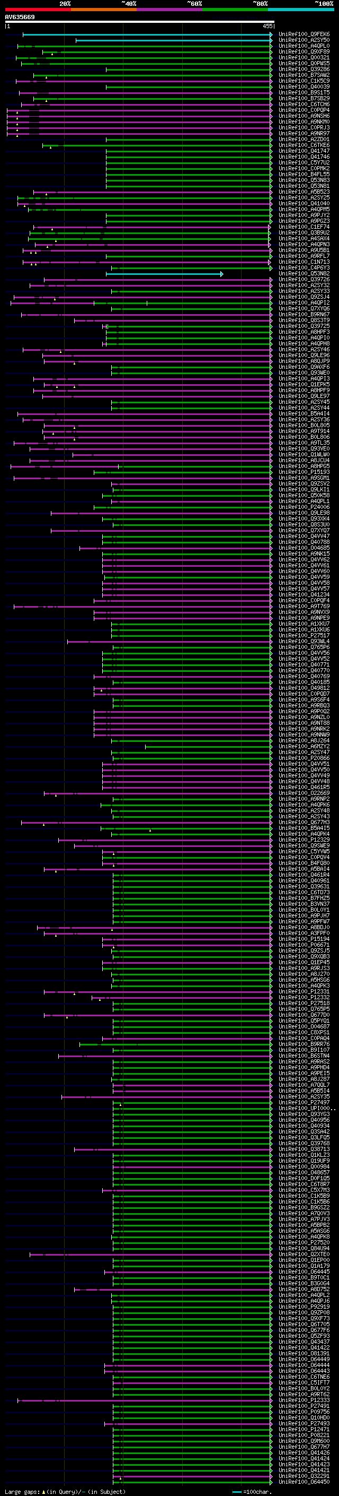The image size is (339, 1496).
Task: Click the cyan alignment bar for UniRef100_Q9FEK6
Action: point(147,34)
